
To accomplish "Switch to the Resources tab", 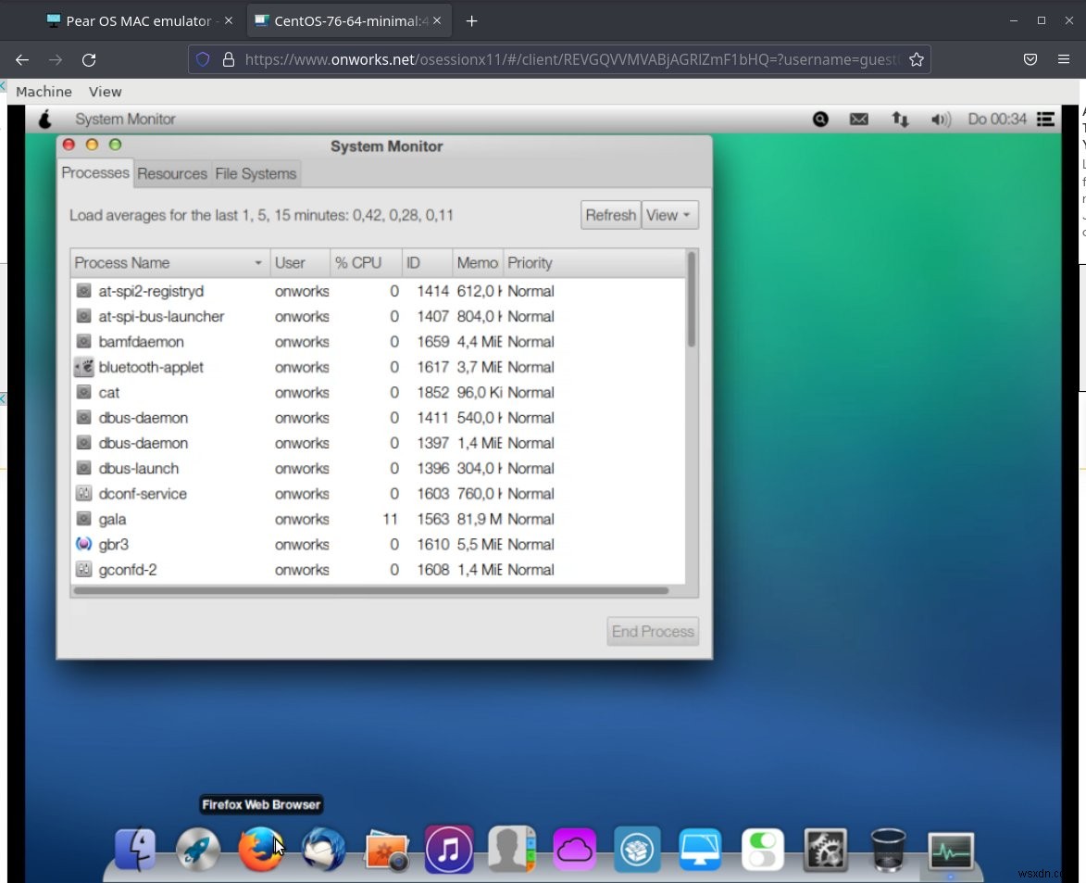I will (172, 173).
